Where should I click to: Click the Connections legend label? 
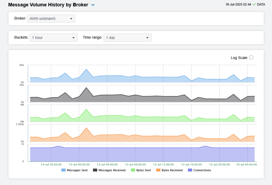tap(202, 170)
